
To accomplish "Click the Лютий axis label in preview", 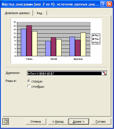I will [x=54, y=59].
